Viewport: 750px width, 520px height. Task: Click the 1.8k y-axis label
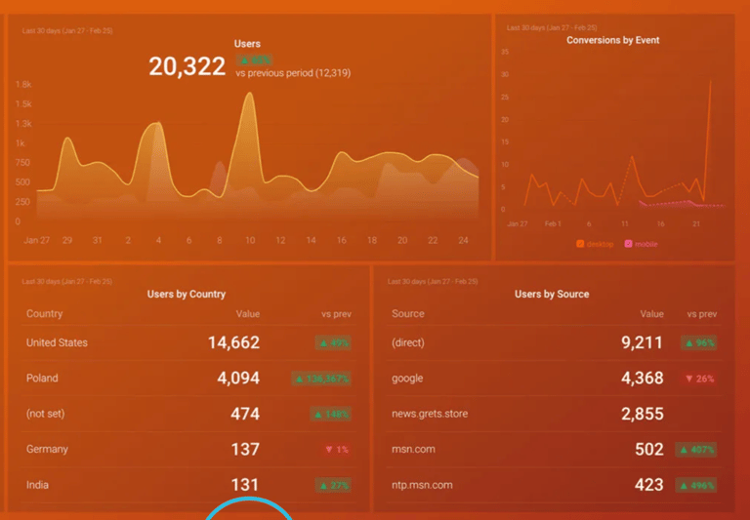point(23,85)
